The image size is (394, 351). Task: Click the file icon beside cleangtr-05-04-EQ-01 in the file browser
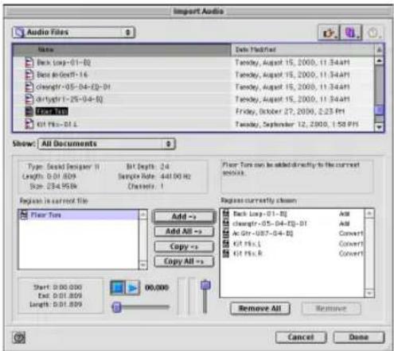(x=29, y=87)
